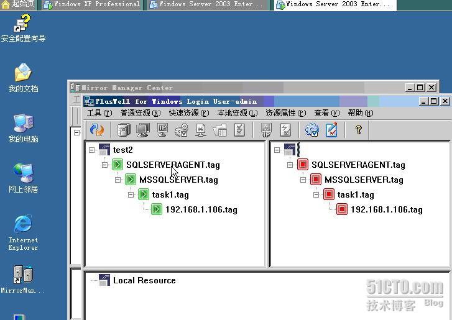Image resolution: width=452 pixels, height=320 pixels.
Task: Click red stop icon of 192.168.1.106.tag
Action: [x=342, y=209]
